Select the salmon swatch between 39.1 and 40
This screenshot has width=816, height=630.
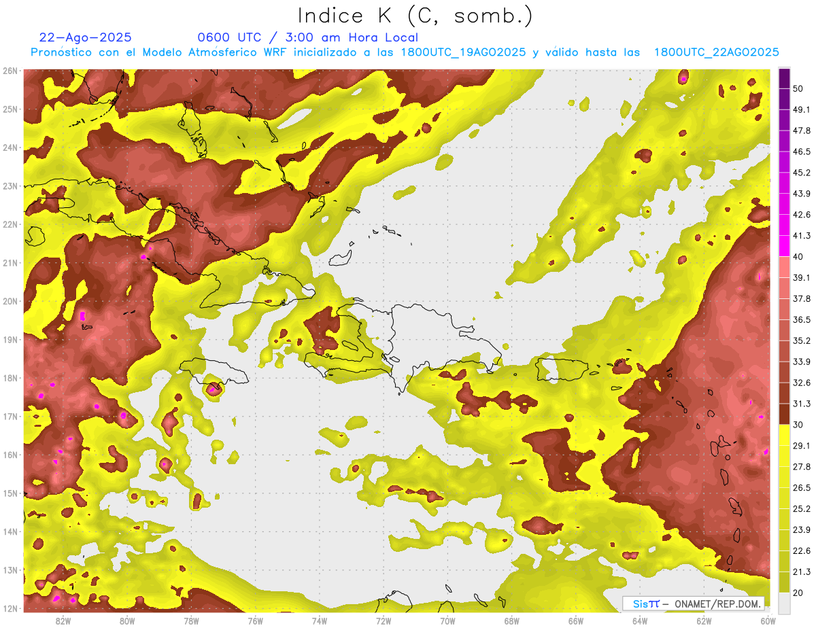pyautogui.click(x=784, y=267)
